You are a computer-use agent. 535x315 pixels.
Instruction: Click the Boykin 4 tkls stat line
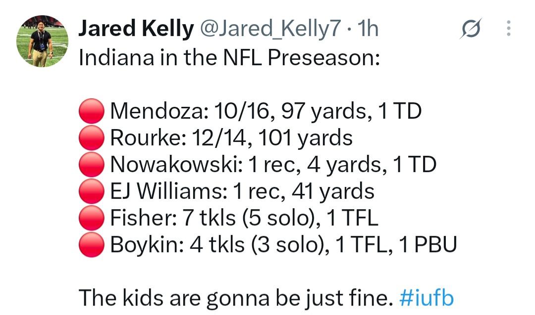coord(283,245)
